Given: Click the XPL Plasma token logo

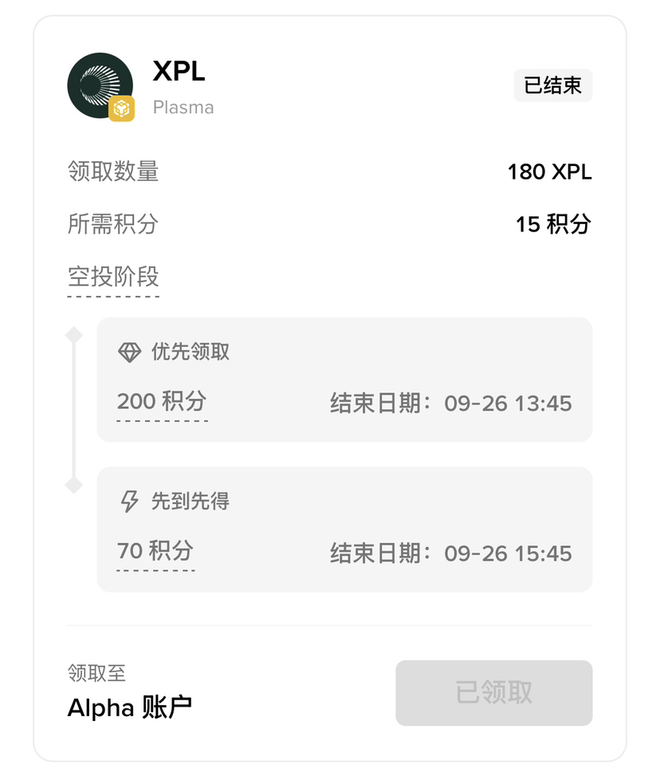Looking at the screenshot, I should point(99,85).
